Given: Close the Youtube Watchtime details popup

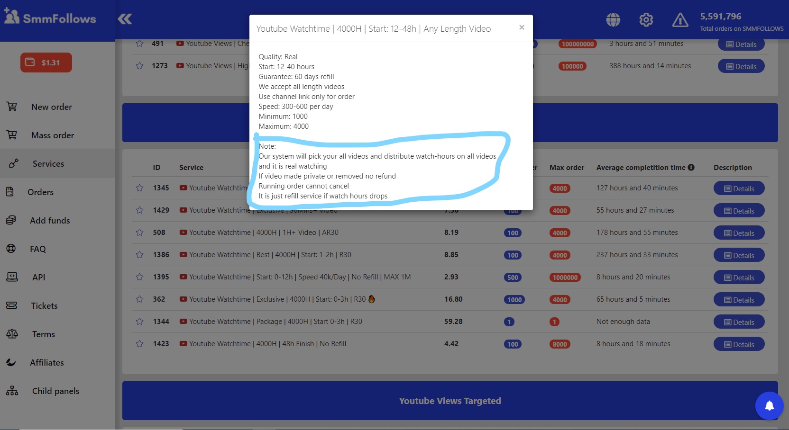Looking at the screenshot, I should [522, 27].
